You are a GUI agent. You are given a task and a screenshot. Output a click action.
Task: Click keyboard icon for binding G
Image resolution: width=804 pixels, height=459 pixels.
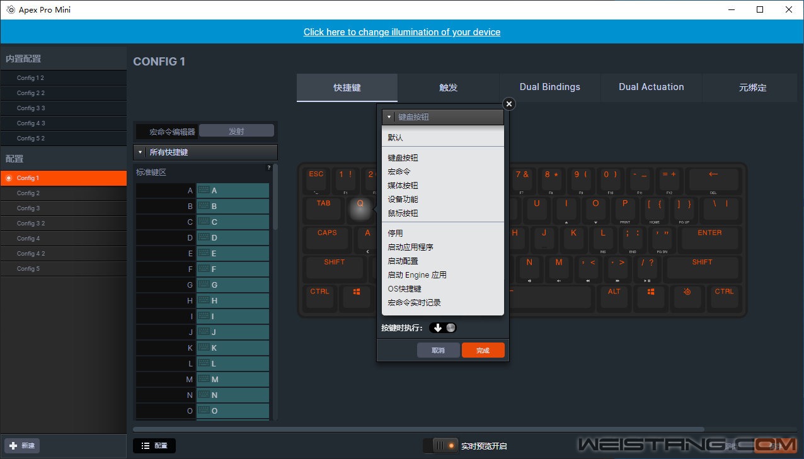pyautogui.click(x=204, y=285)
